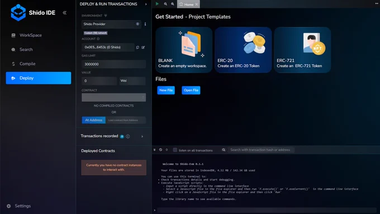
Task: Collapse the sidebar with double chevron
Action: [x=64, y=13]
